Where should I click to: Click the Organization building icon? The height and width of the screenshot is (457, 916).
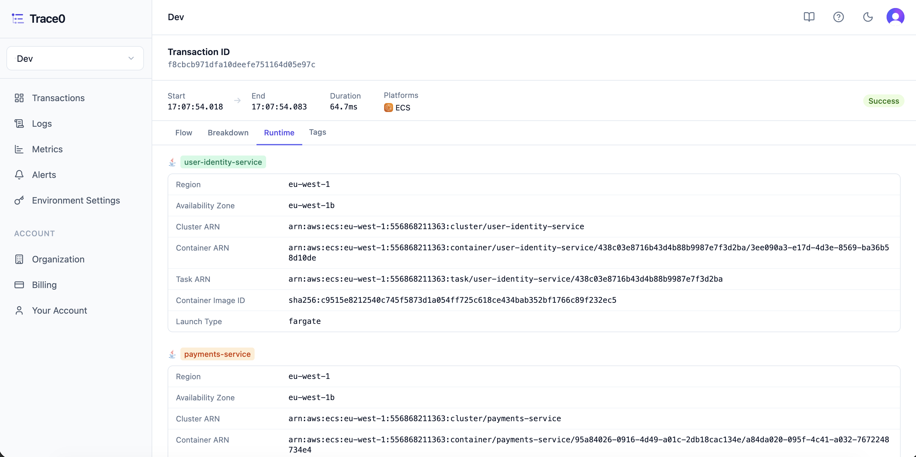(x=19, y=259)
